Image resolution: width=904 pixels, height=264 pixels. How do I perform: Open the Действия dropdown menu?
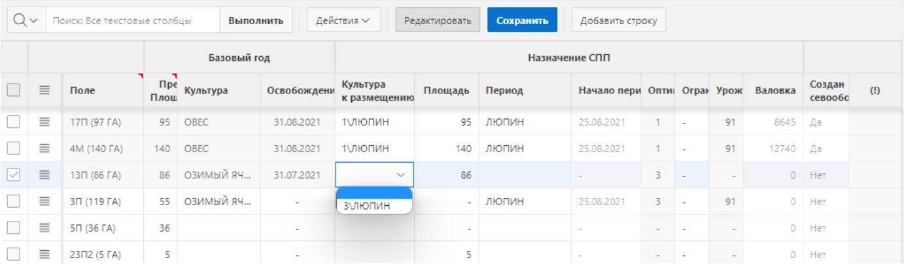[343, 20]
